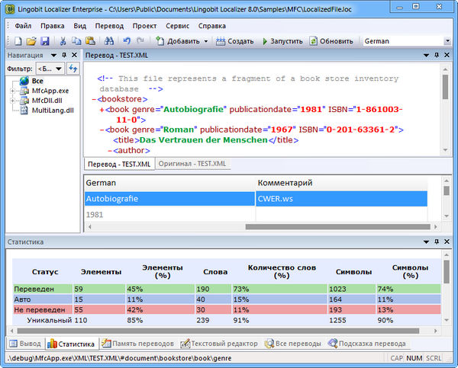Switch to the Оригинал - TEST.XML tab
458x368 pixels.
pyautogui.click(x=193, y=164)
